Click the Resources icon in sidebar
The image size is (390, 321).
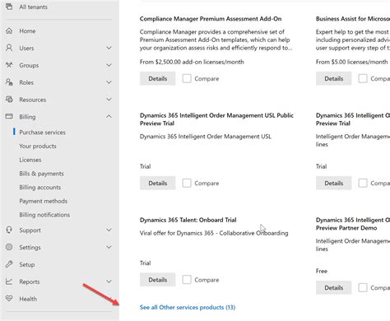[x=9, y=100]
